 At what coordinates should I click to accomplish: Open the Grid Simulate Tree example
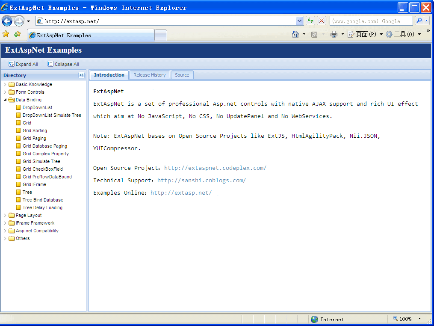click(41, 161)
